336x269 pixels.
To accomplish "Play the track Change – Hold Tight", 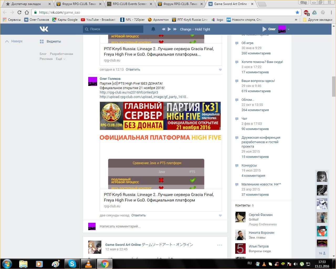I will [169, 29].
